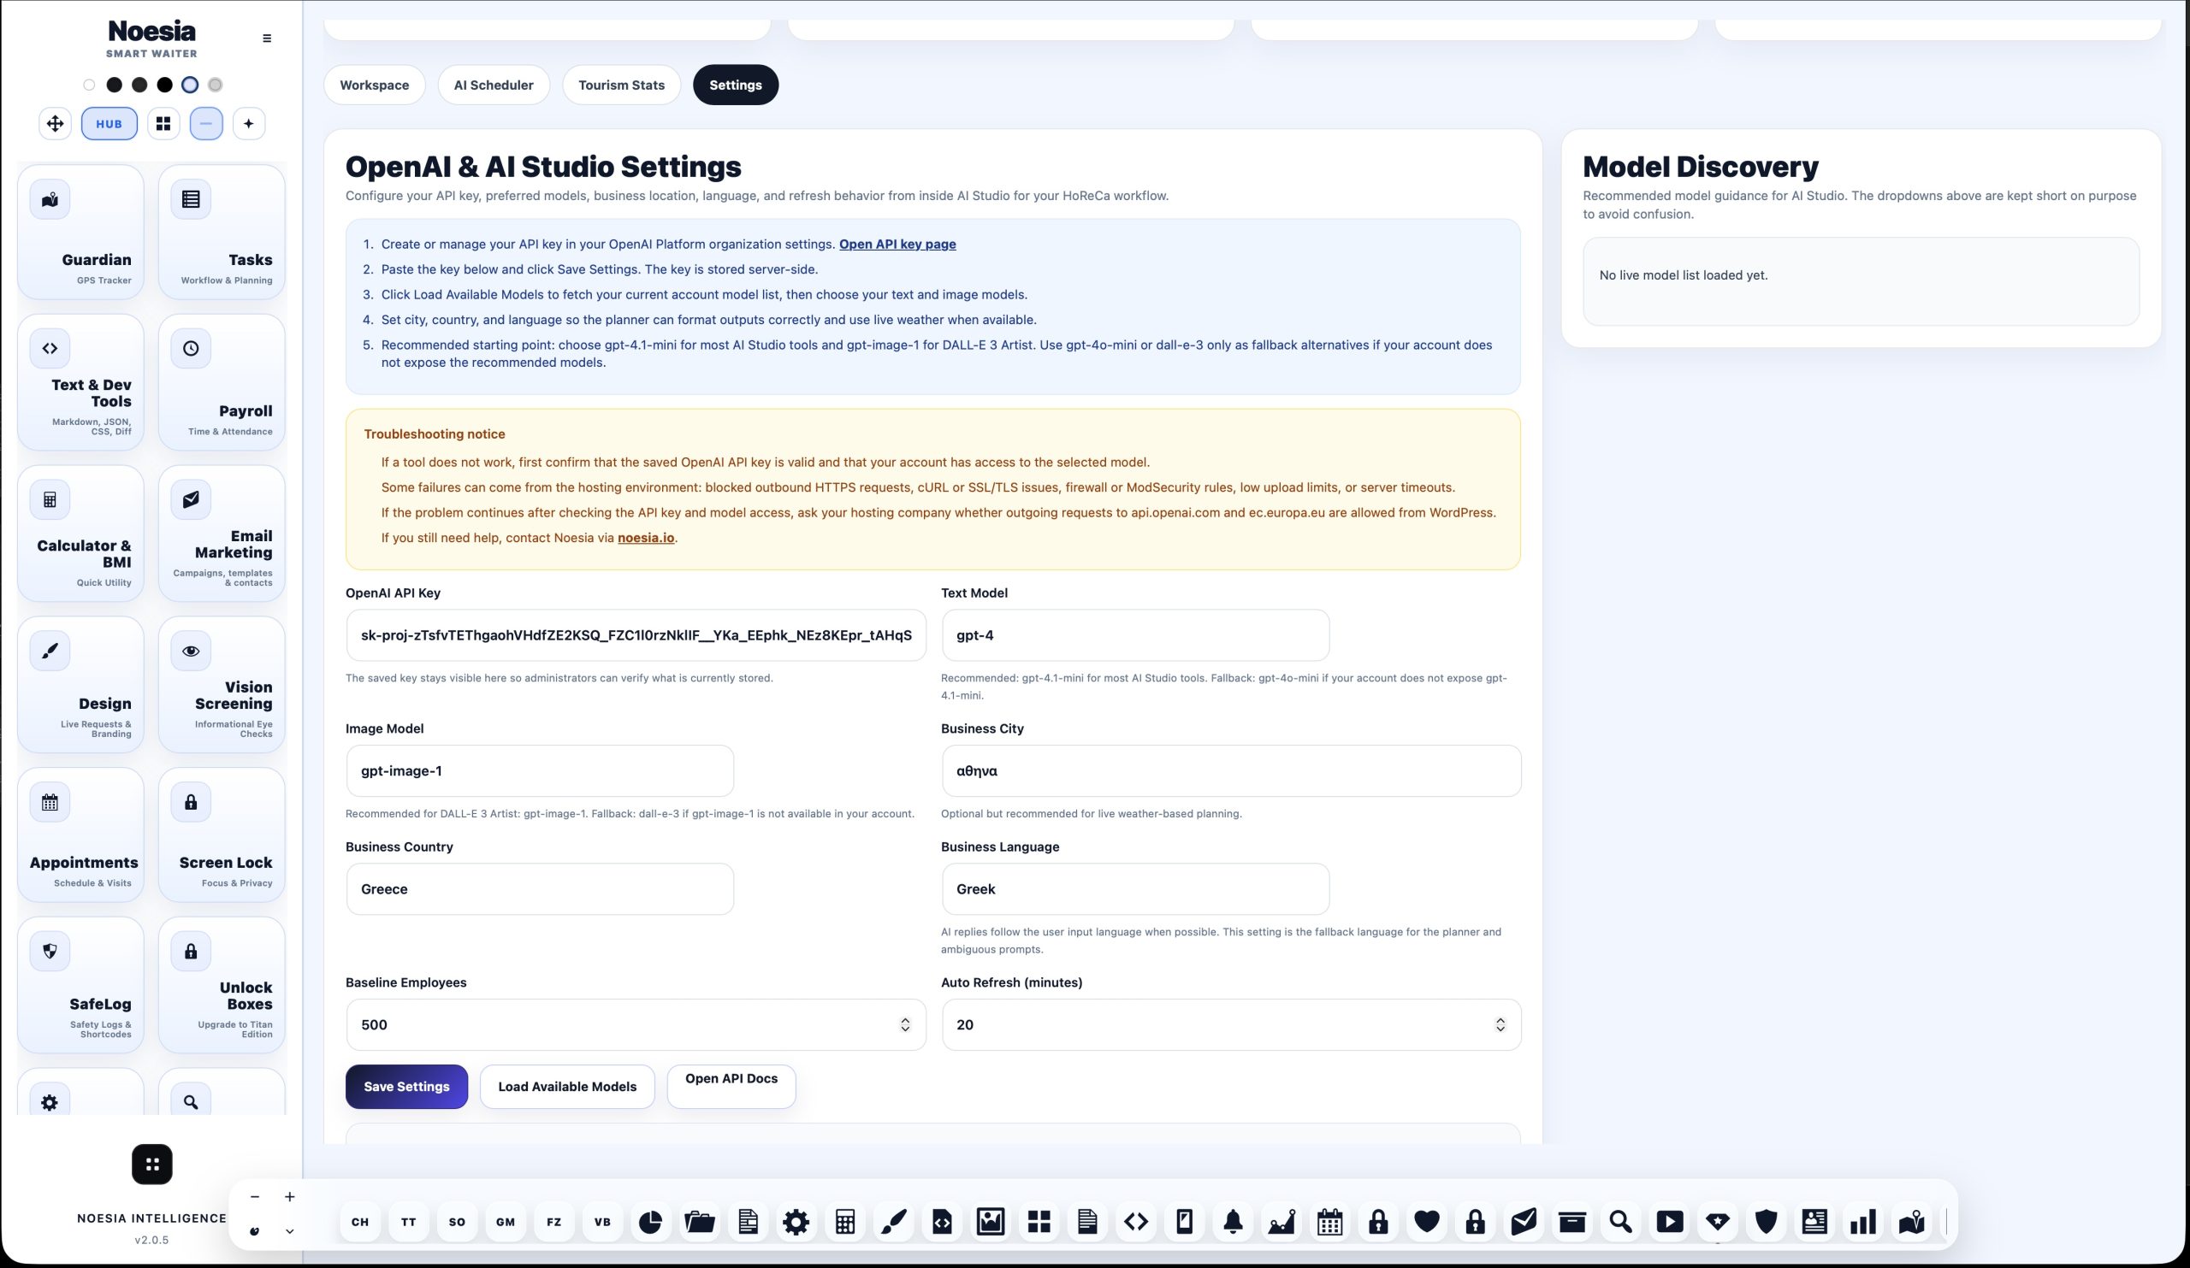Select the Settings tab

point(735,86)
